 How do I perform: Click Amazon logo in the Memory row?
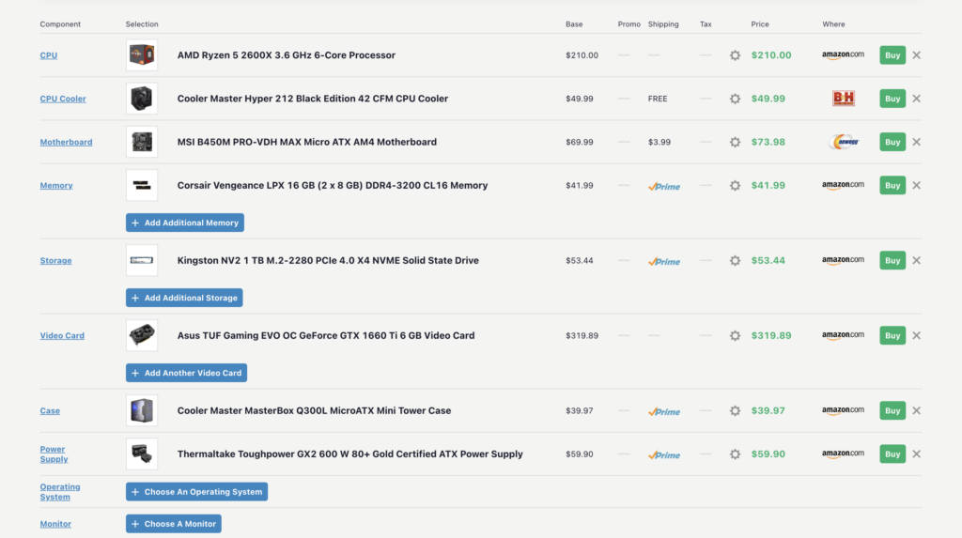click(843, 185)
